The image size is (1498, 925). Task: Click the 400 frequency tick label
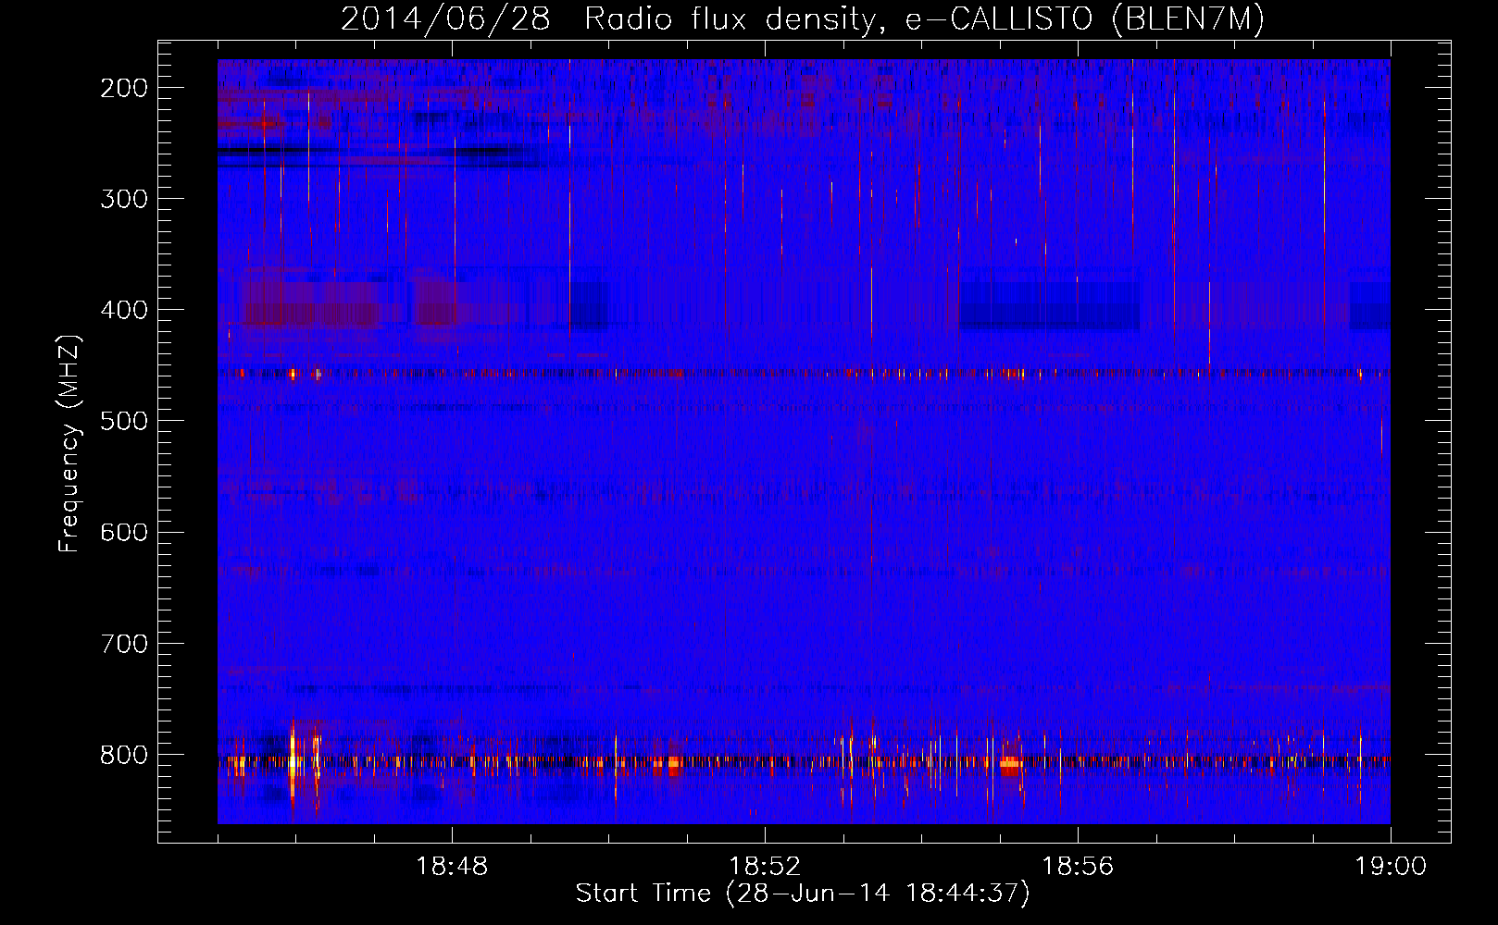point(123,310)
